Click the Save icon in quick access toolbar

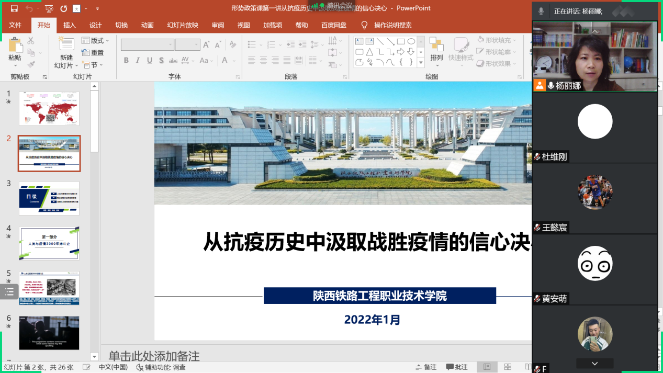coord(14,8)
